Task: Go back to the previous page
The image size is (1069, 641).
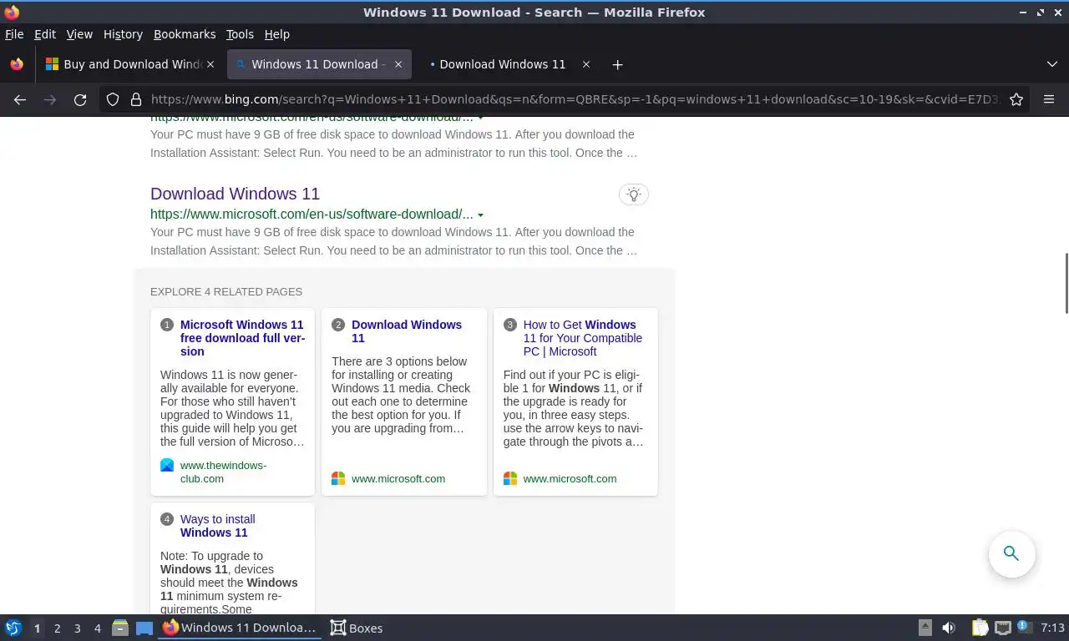Action: (20, 99)
